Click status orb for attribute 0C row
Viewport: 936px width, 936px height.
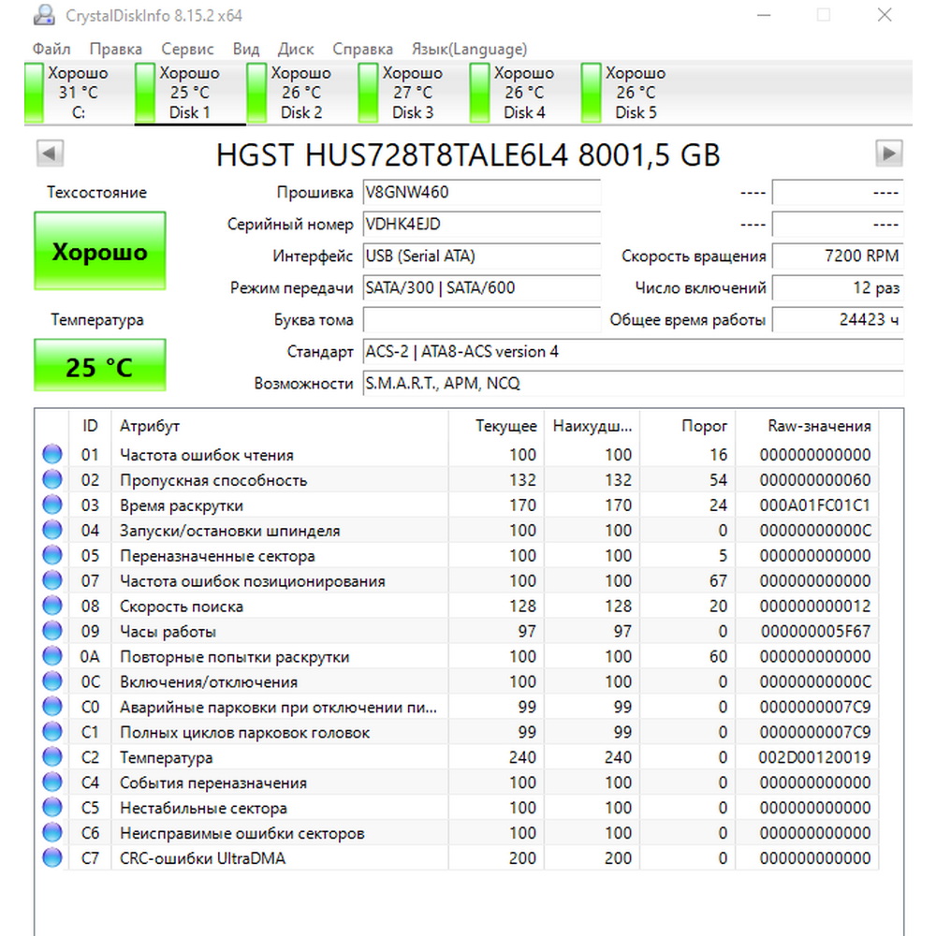52,681
